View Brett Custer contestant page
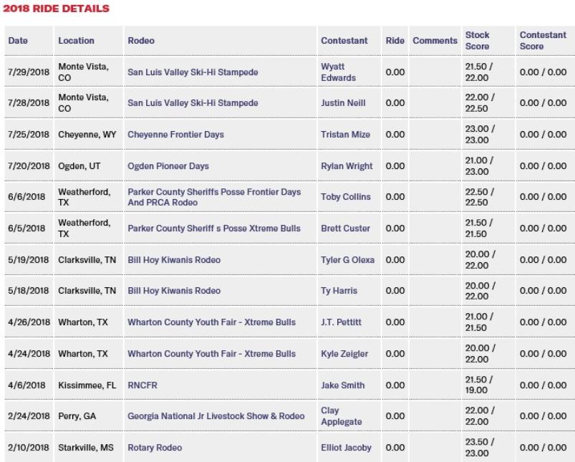This screenshot has height=462, width=575. pos(346,228)
